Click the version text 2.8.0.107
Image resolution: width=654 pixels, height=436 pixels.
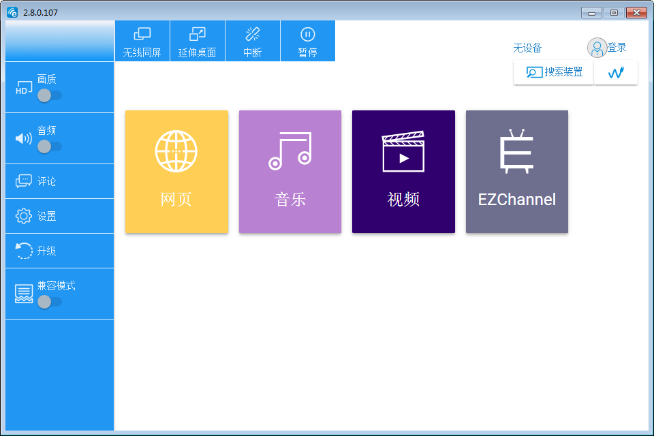(x=40, y=12)
